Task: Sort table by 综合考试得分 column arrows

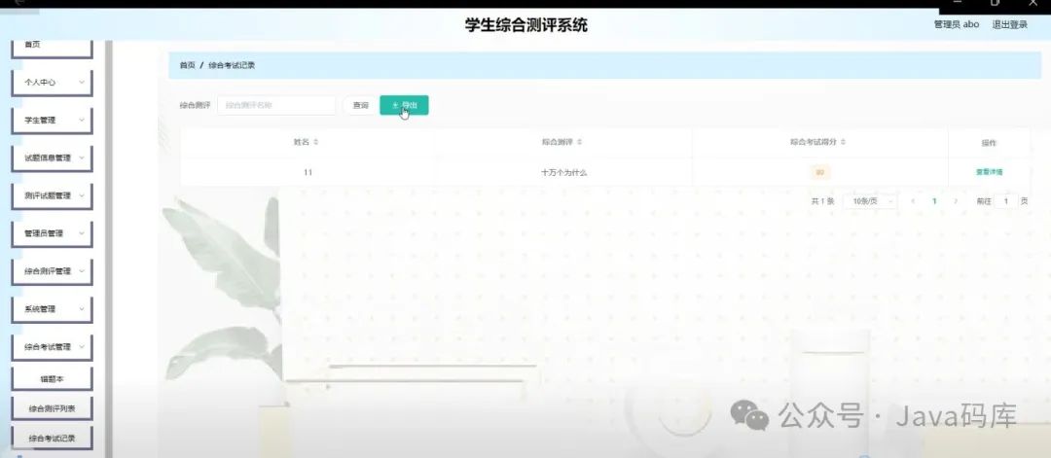Action: click(x=843, y=143)
